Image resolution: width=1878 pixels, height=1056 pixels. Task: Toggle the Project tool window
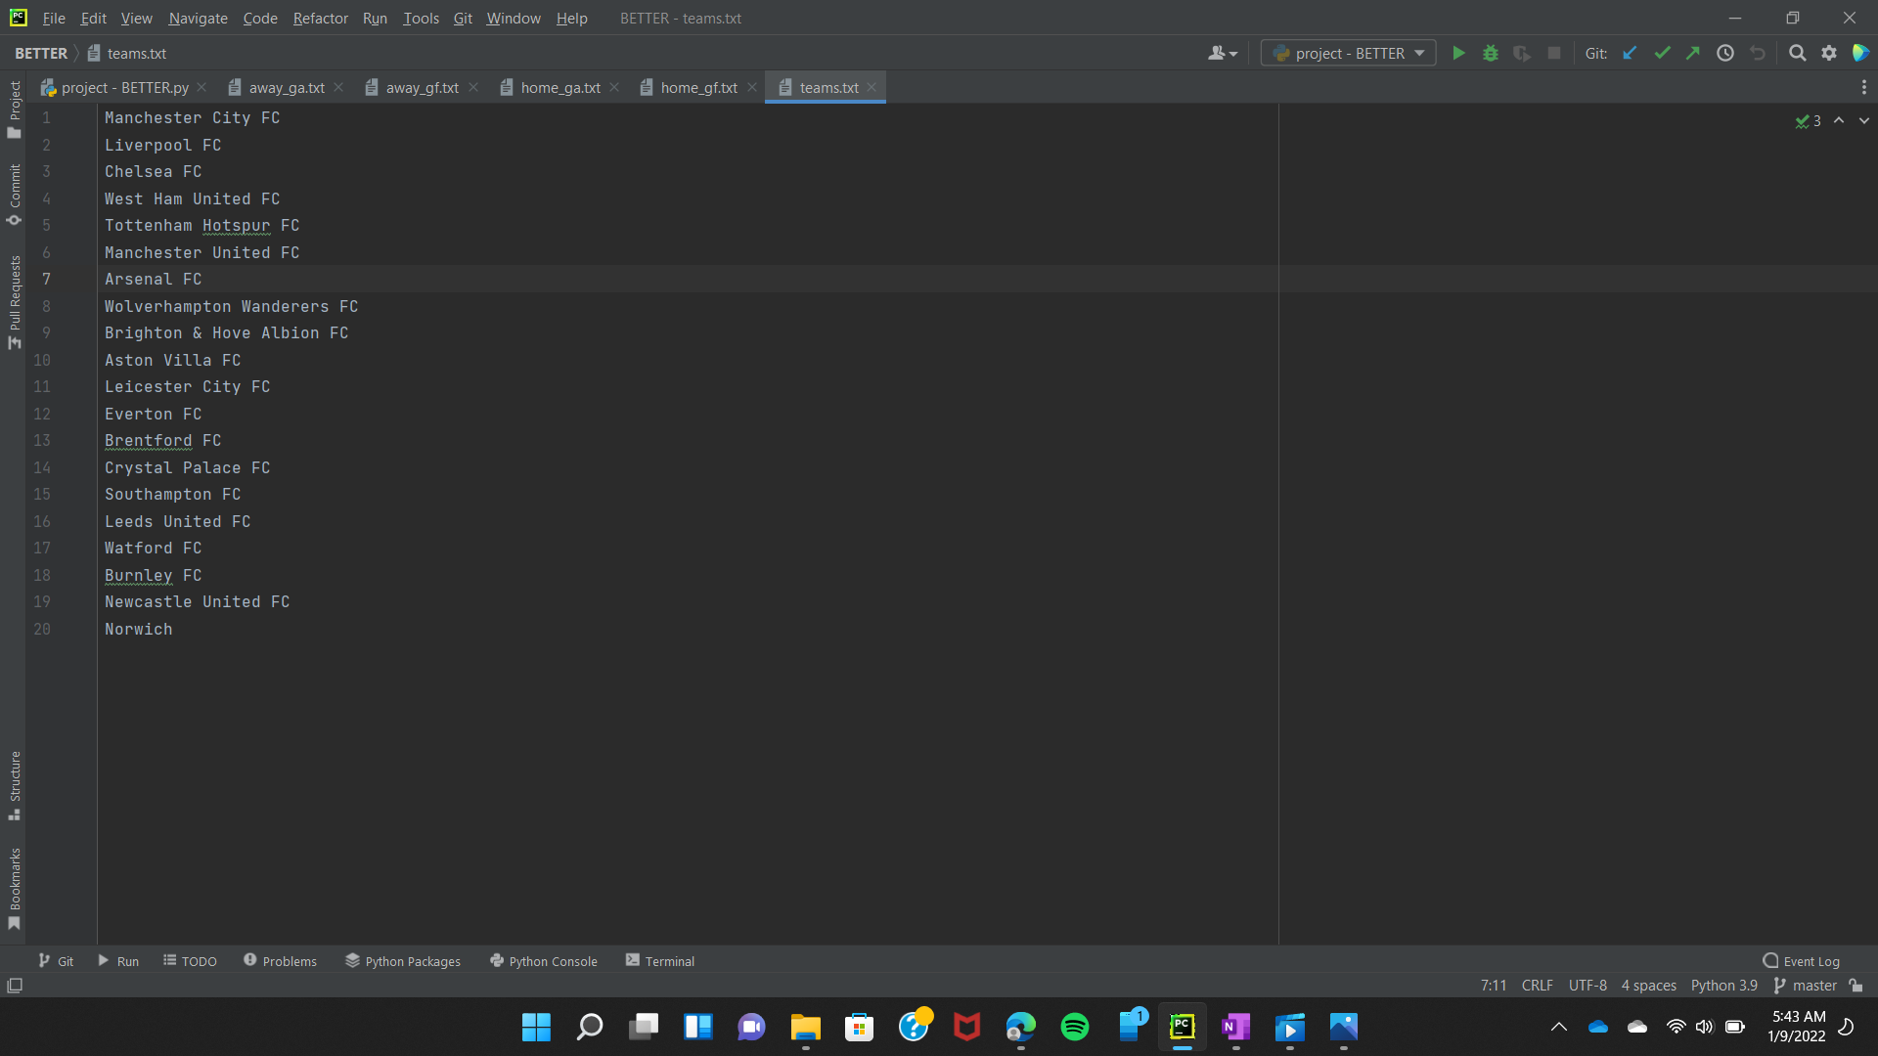pyautogui.click(x=14, y=109)
